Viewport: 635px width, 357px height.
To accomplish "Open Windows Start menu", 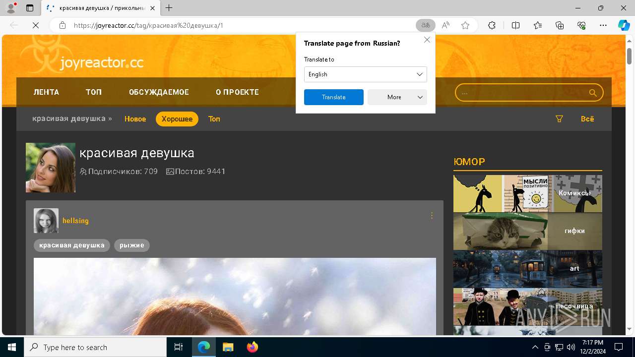I will pyautogui.click(x=12, y=347).
